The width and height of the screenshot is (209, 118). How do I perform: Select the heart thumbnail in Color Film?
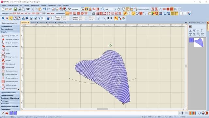pos(199,42)
